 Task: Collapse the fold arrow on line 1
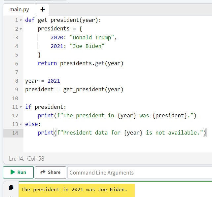21,20
